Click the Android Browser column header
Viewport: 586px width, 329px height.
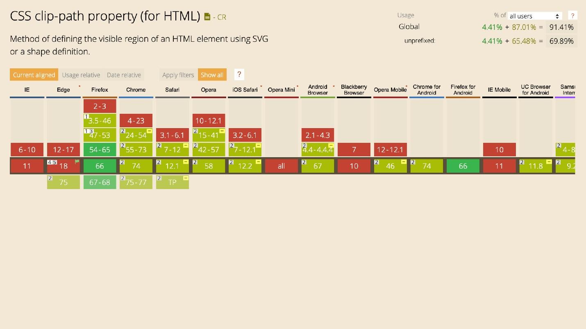click(x=318, y=90)
